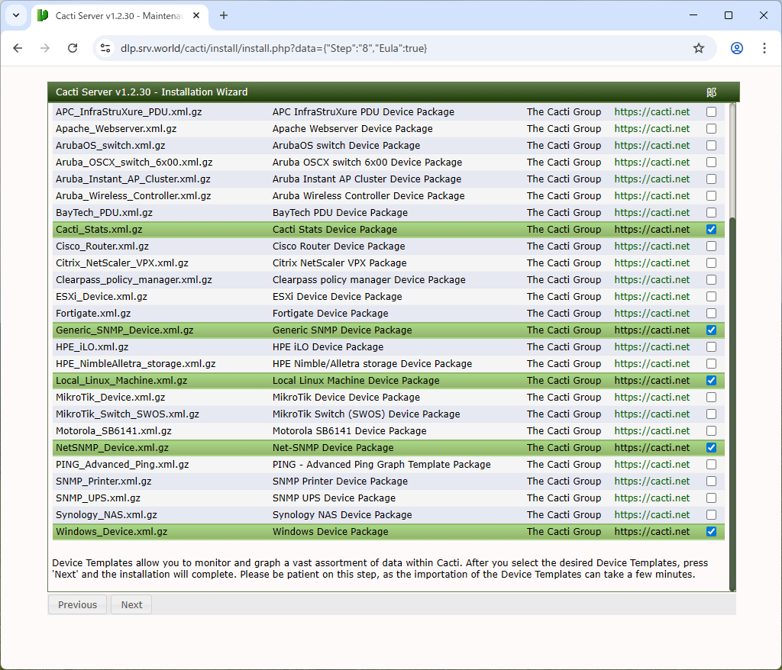
Task: Open the Chrome profile icon
Action: (x=736, y=48)
